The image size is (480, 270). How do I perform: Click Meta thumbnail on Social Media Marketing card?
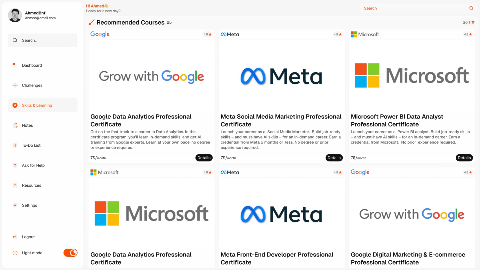click(281, 76)
